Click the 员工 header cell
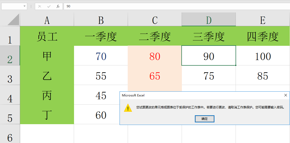 pyautogui.click(x=47, y=36)
